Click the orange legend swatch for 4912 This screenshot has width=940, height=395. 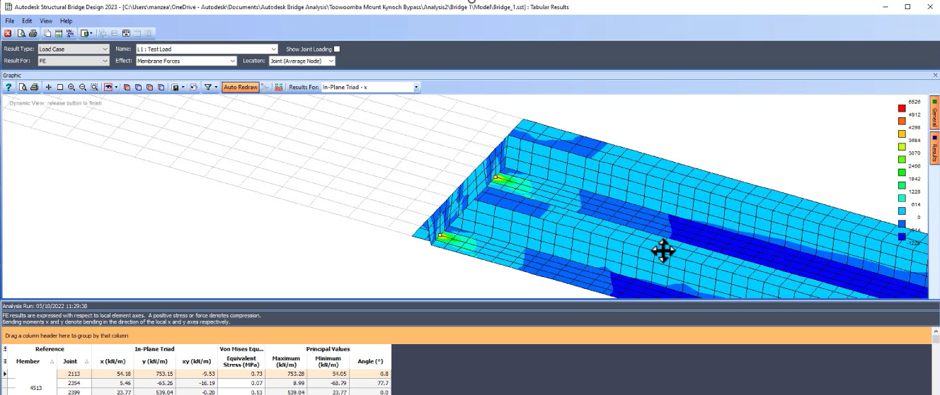pyautogui.click(x=902, y=121)
